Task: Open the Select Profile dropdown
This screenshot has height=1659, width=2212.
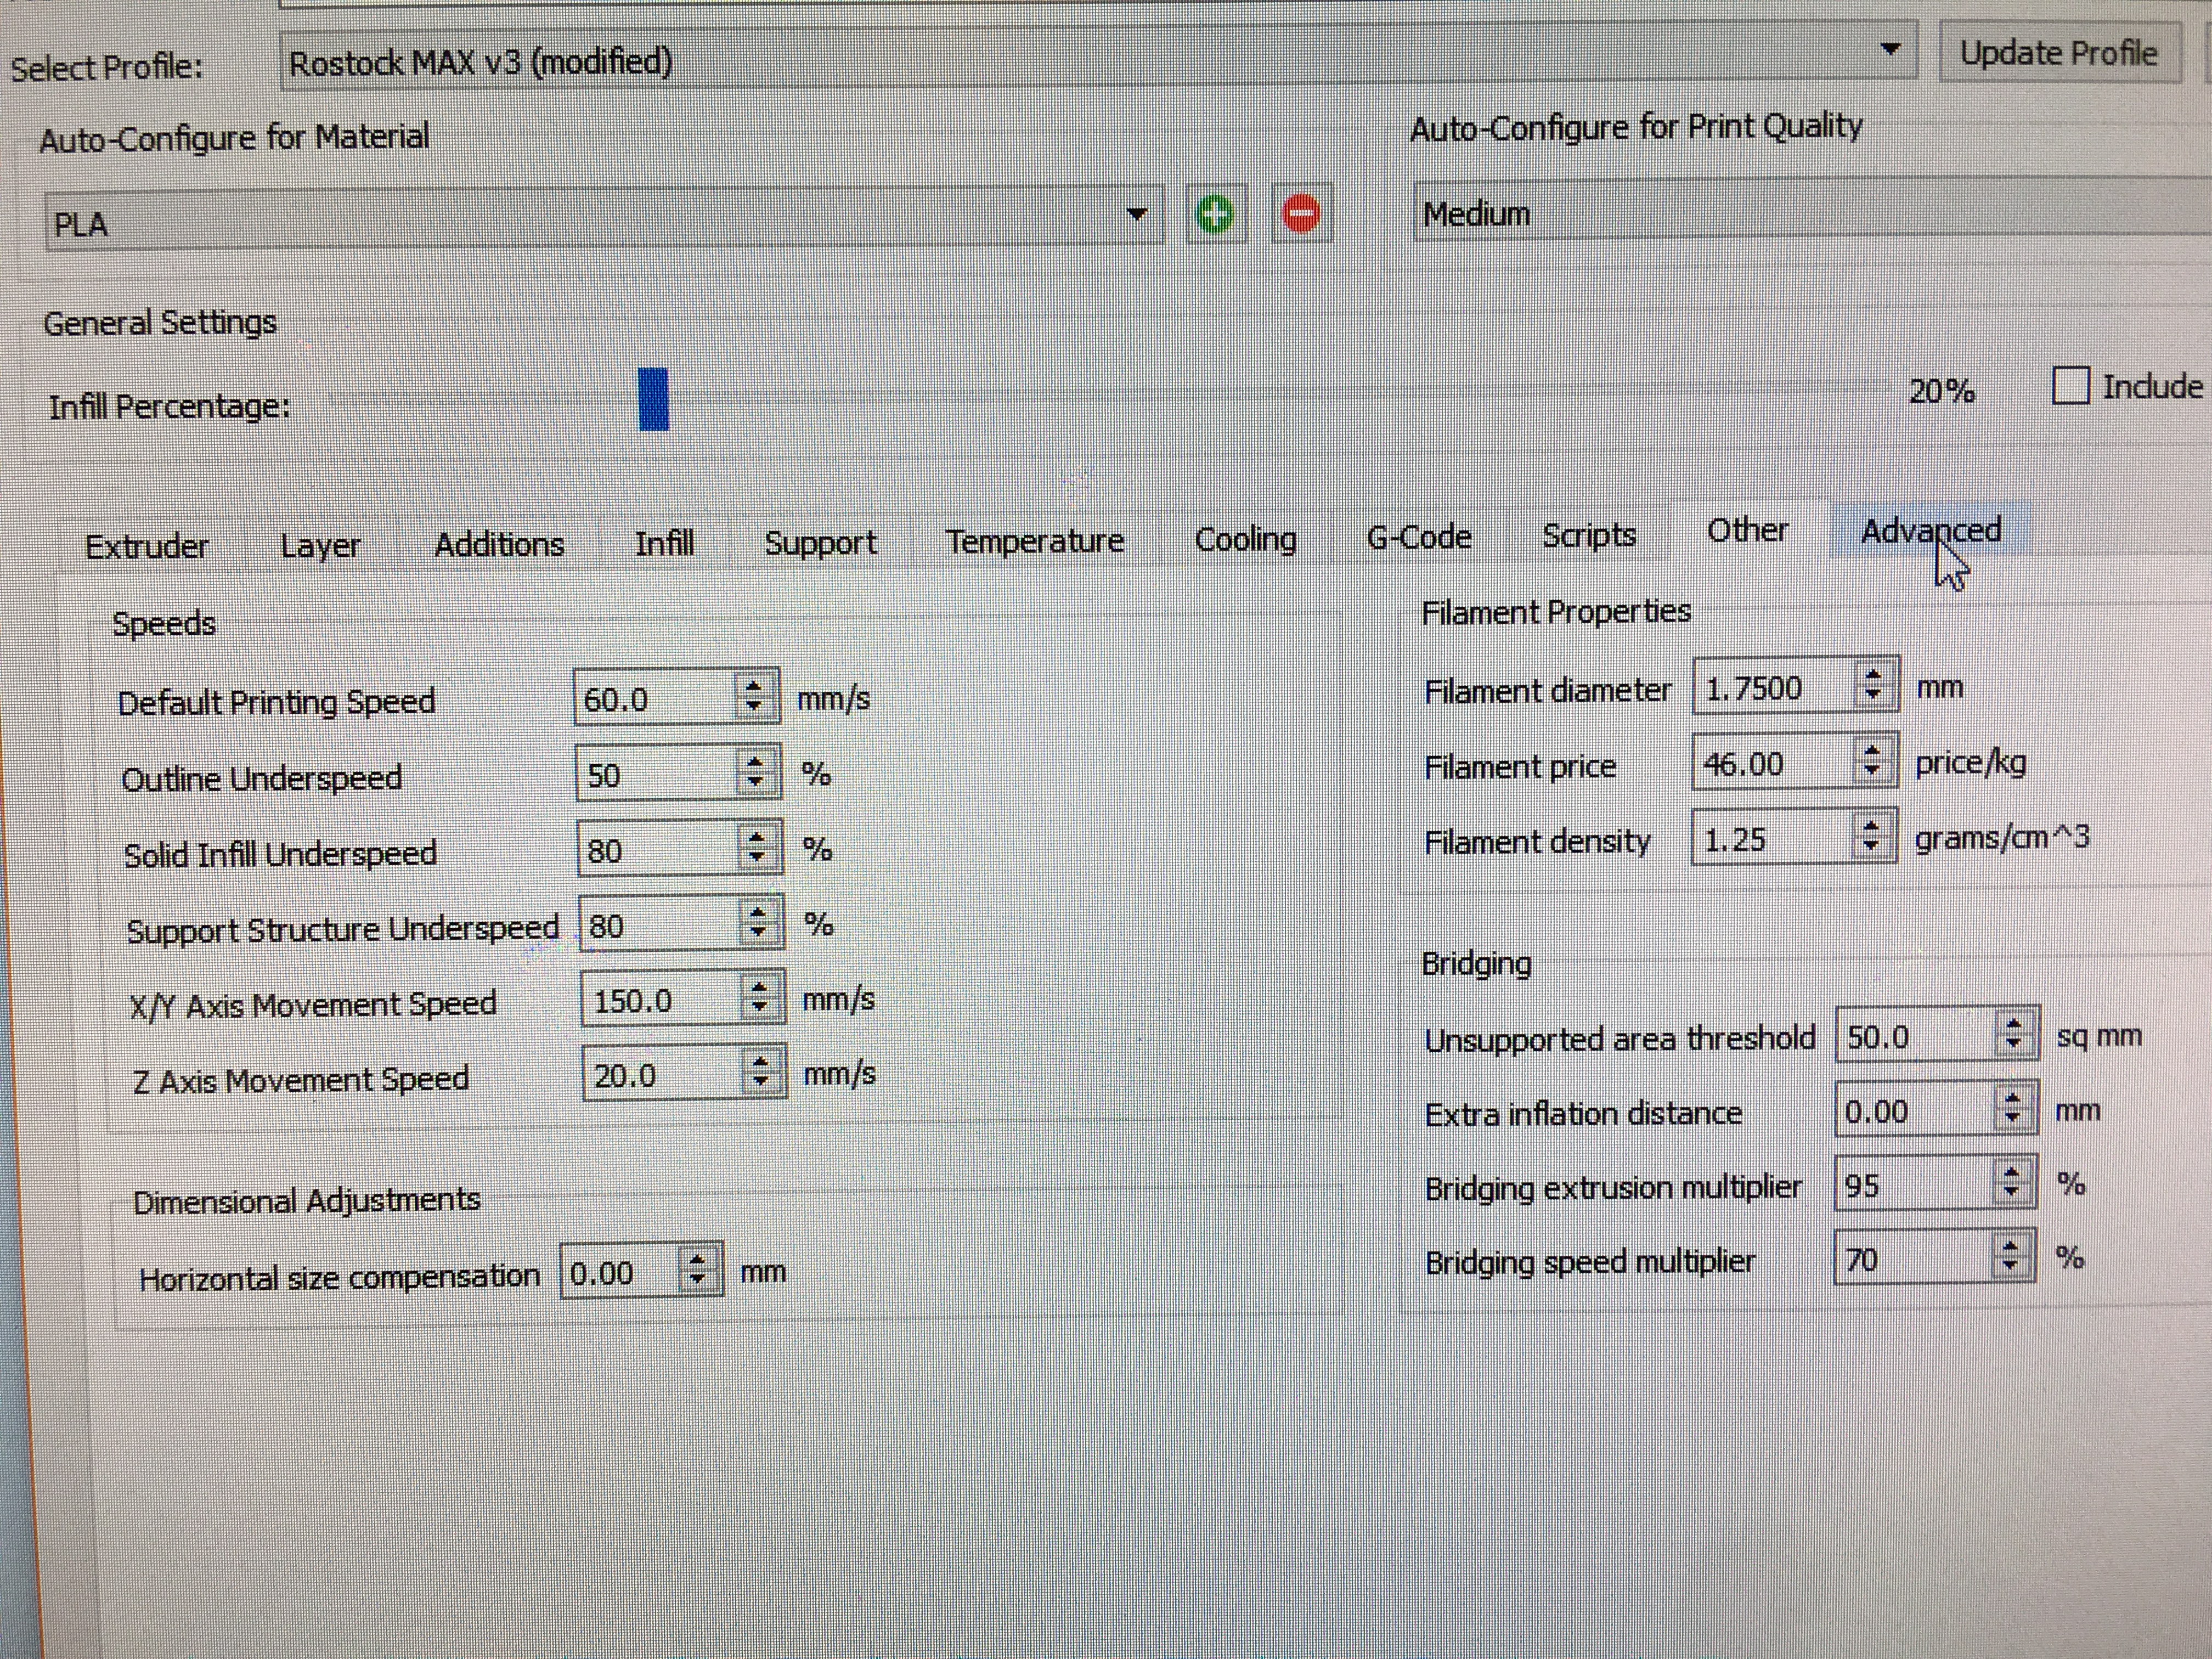Action: (x=1889, y=50)
